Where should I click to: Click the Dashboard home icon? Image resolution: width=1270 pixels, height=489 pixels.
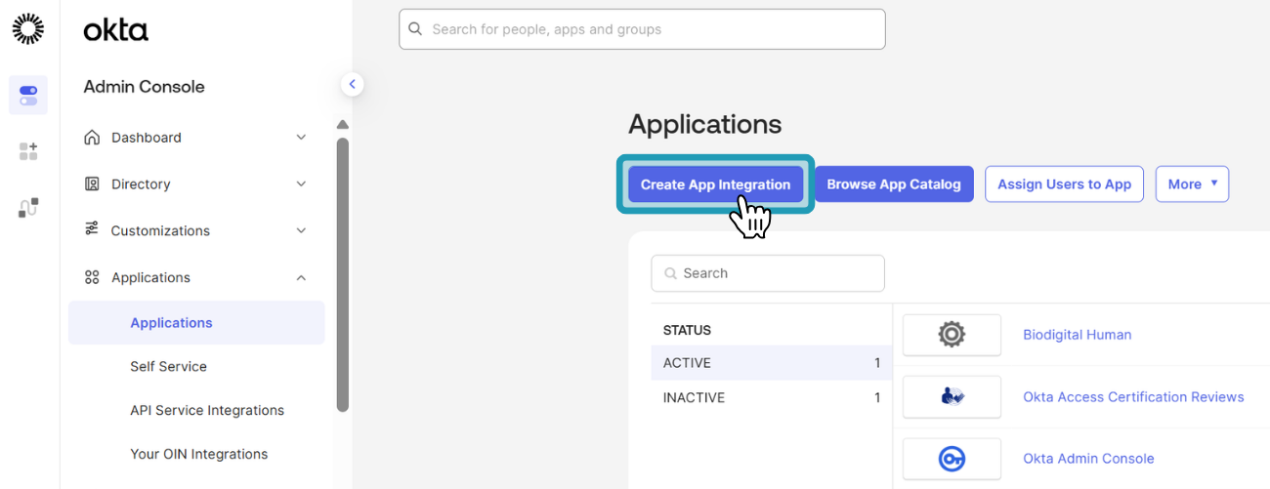pyautogui.click(x=92, y=138)
